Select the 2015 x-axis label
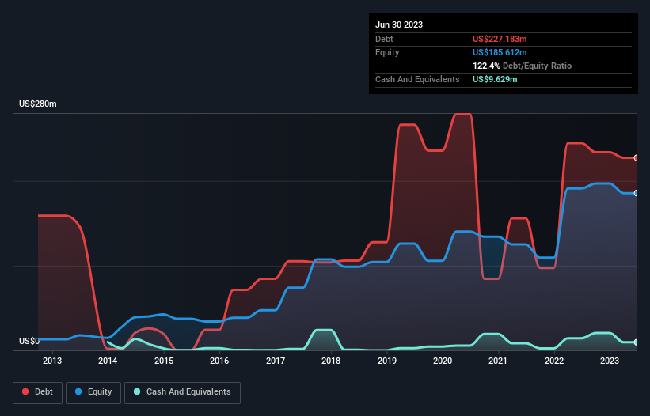This screenshot has width=650, height=416. tap(164, 361)
